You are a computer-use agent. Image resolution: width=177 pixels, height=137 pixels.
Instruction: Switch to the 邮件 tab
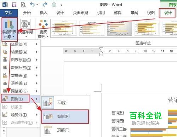(118, 13)
